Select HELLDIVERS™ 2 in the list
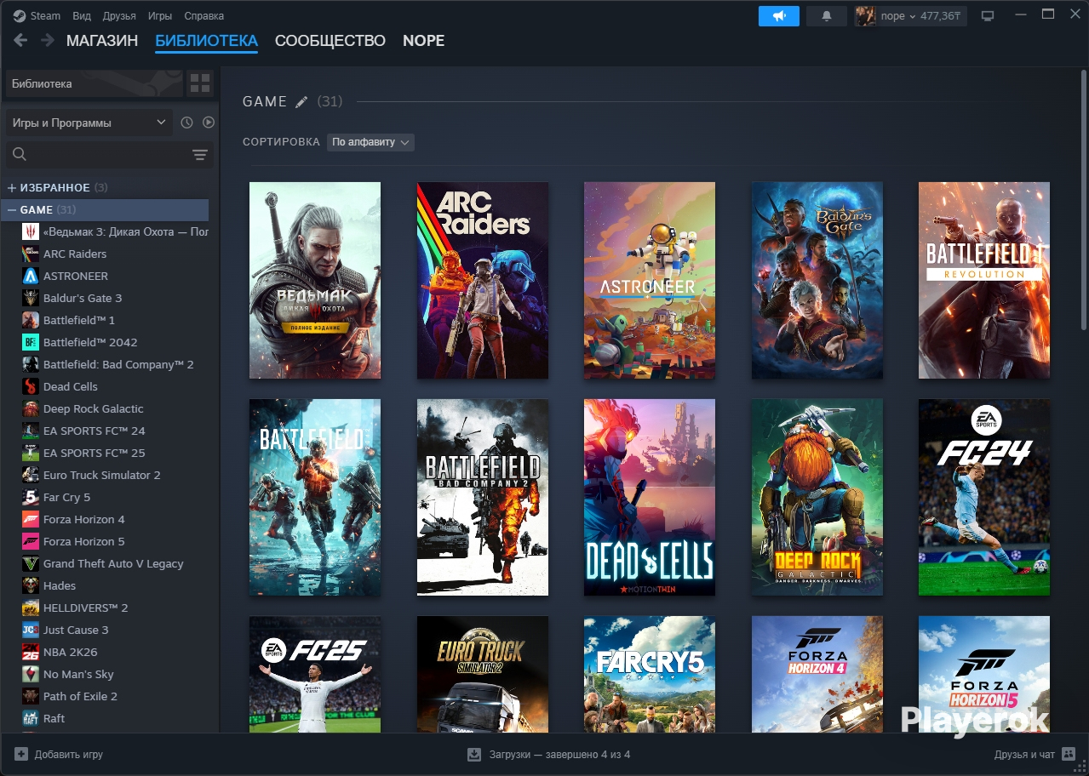This screenshot has height=776, width=1089. tap(85, 608)
